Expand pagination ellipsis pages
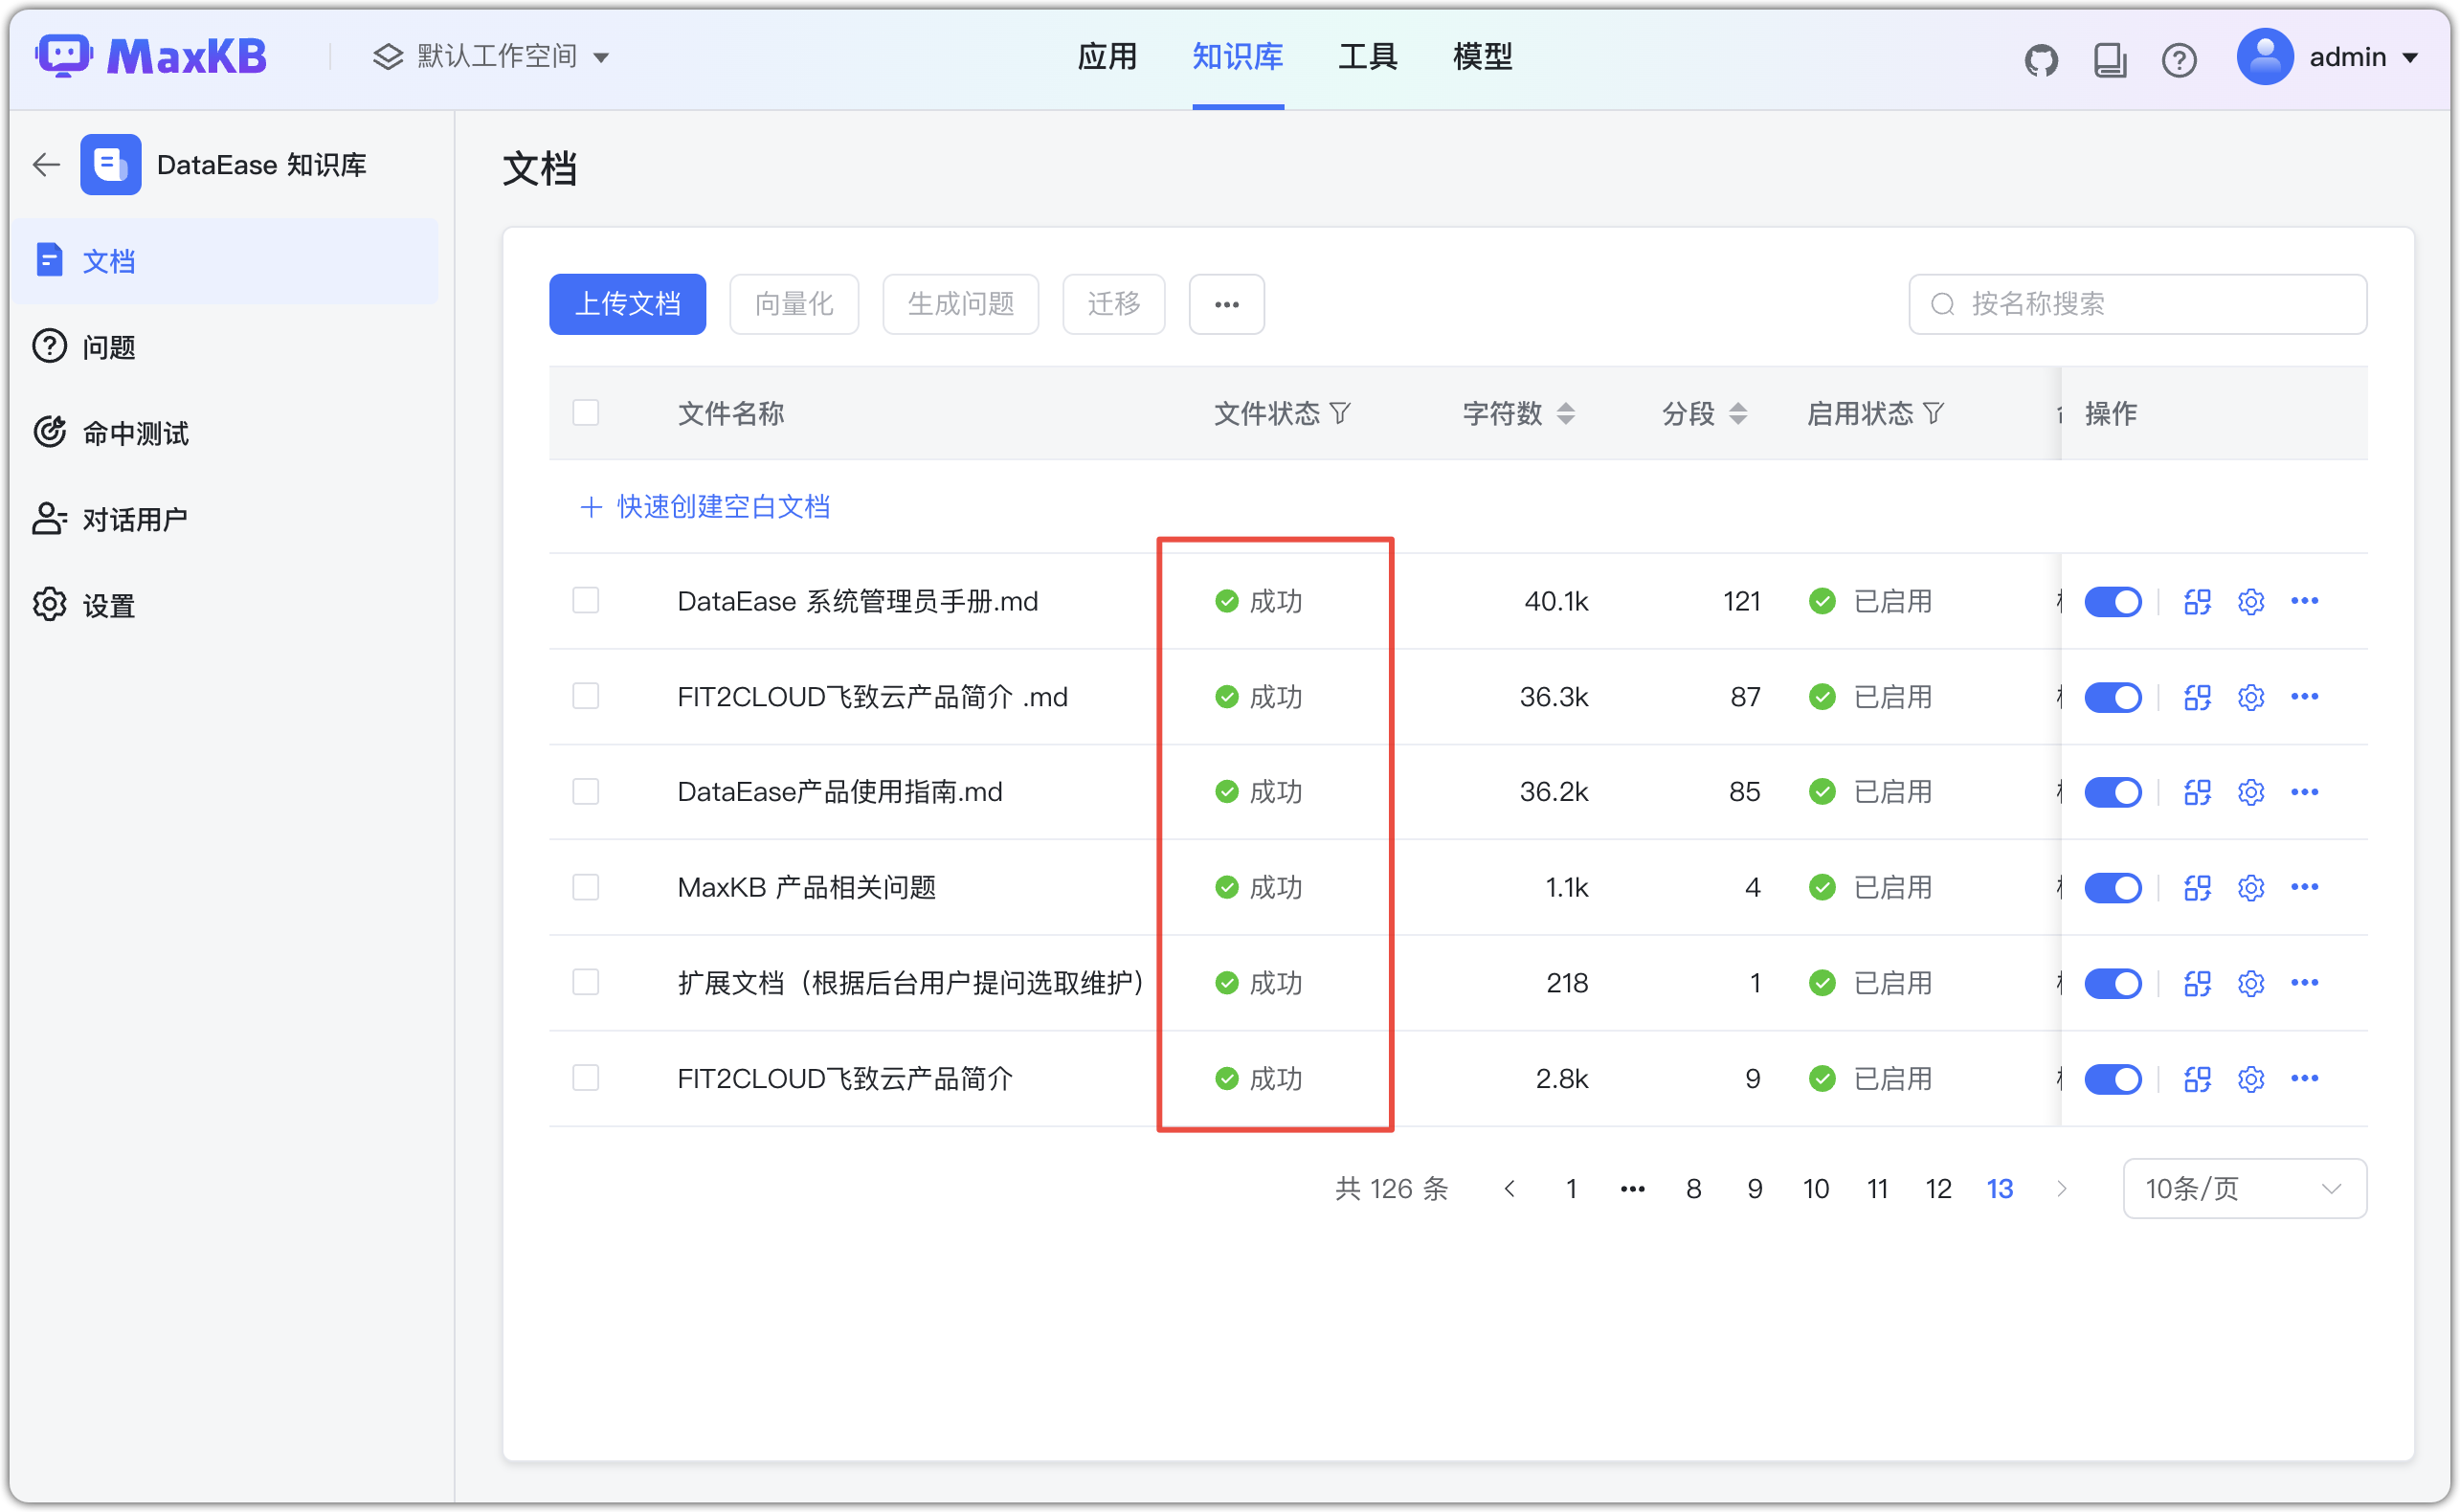2460x1512 pixels. 1632,1189
